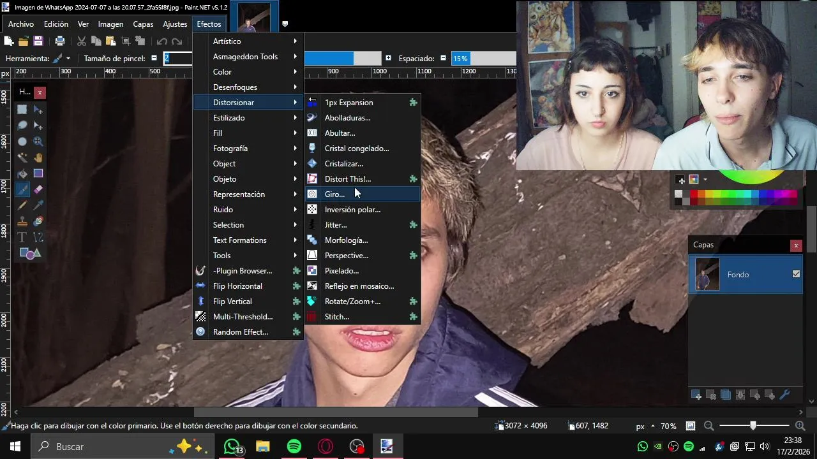The width and height of the screenshot is (817, 459).
Task: Select the Eraser tool
Action: point(38,189)
